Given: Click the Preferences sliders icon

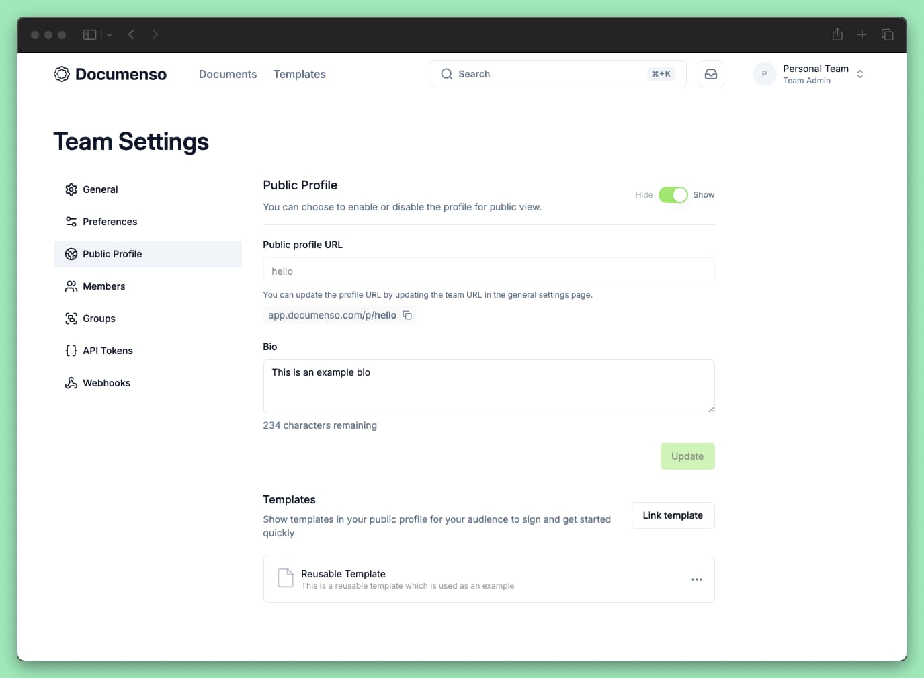Looking at the screenshot, I should [x=71, y=221].
